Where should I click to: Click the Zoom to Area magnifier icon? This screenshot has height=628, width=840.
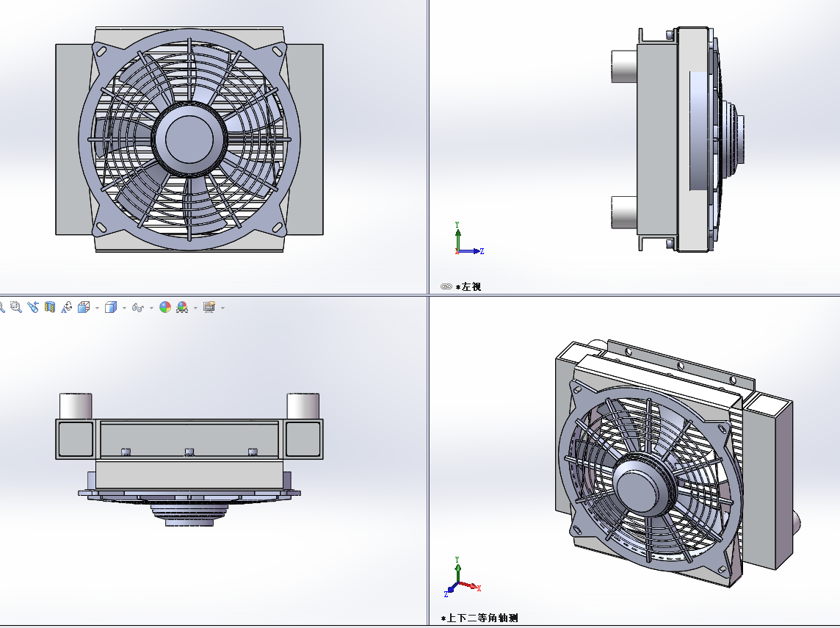click(16, 307)
